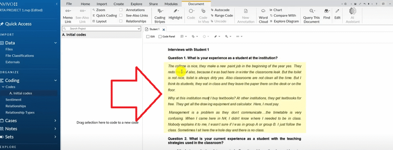393x150 pixels.
Task: Expand the Cases section
Action: point(55,121)
